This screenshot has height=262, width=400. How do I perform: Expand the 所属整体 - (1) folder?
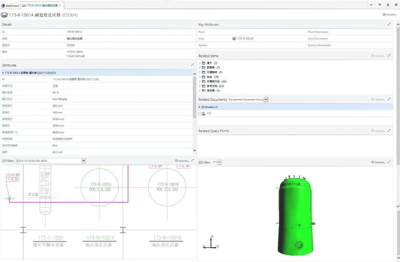200,72
